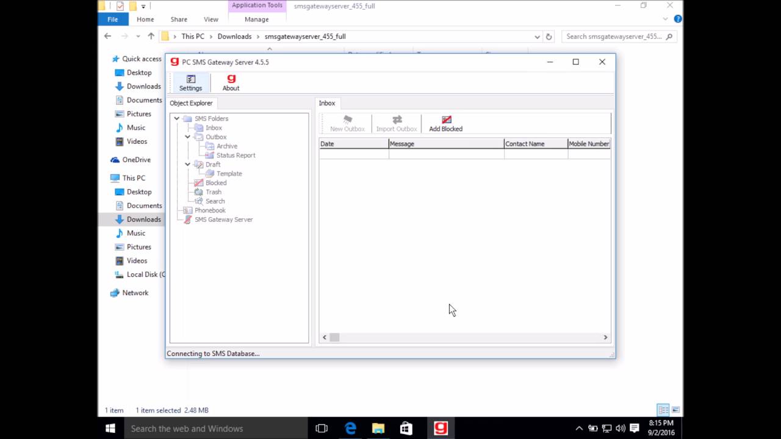Open Quick access in navigation pane
Viewport: 781px width, 439px height.
[142, 59]
